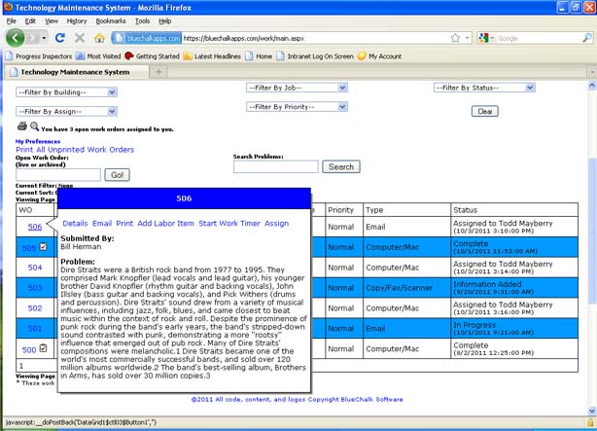Click the page vertical scrollbar thumb

coord(592,231)
